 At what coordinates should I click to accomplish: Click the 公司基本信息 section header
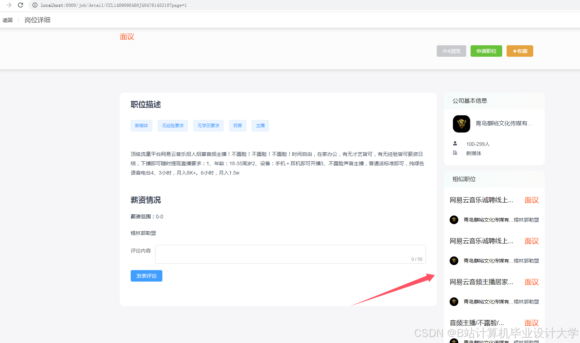tap(470, 101)
